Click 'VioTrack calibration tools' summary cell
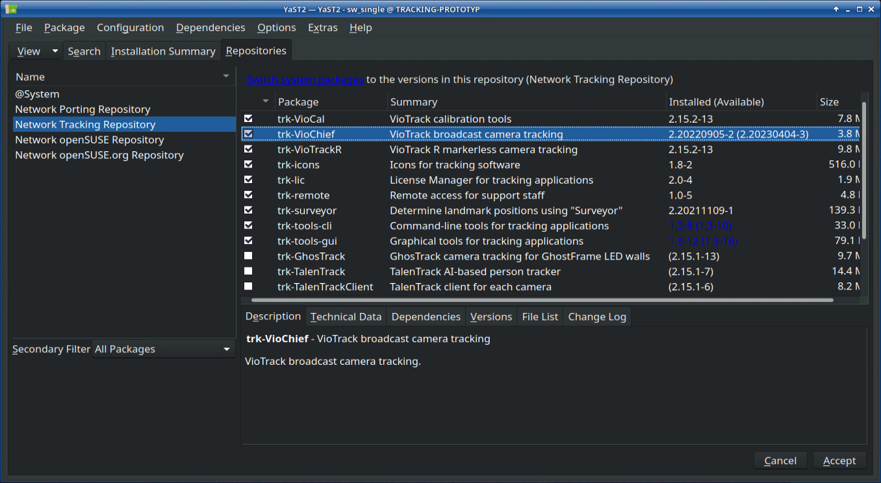 coord(450,119)
